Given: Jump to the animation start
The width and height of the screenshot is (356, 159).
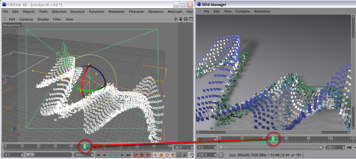Looking at the screenshot, I should click(x=98, y=155).
